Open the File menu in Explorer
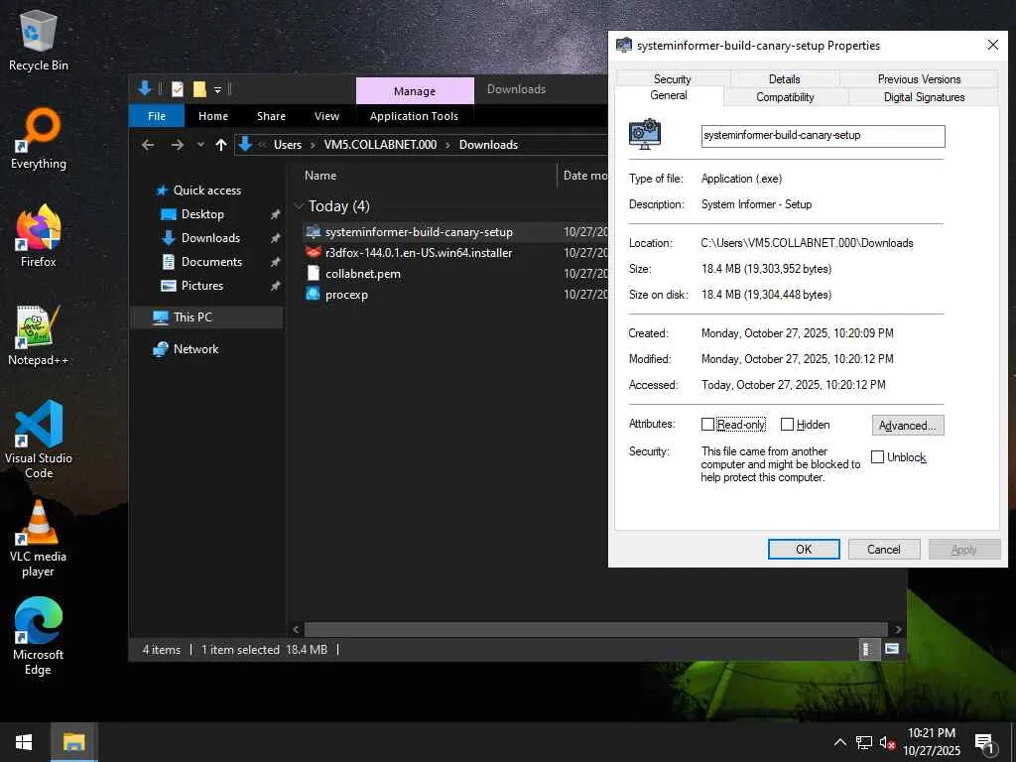This screenshot has height=762, width=1016. point(157,116)
